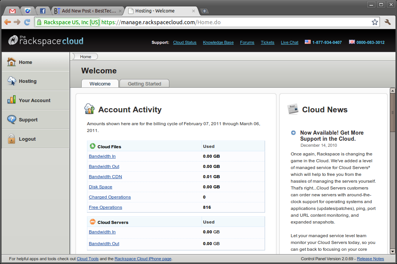Click the Rackspace Cloud logo

45,40
